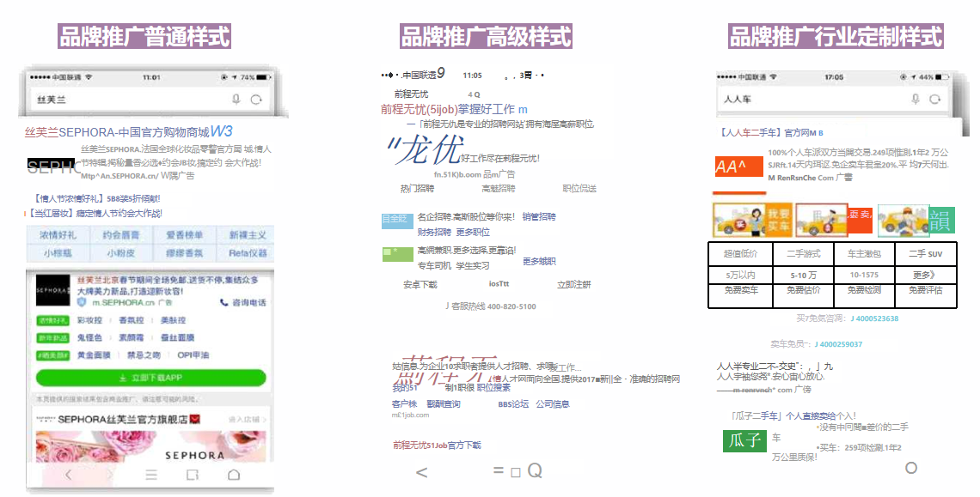Tap the blue badge icon beside 名企招聘
The image size is (980, 497).
coord(397,220)
